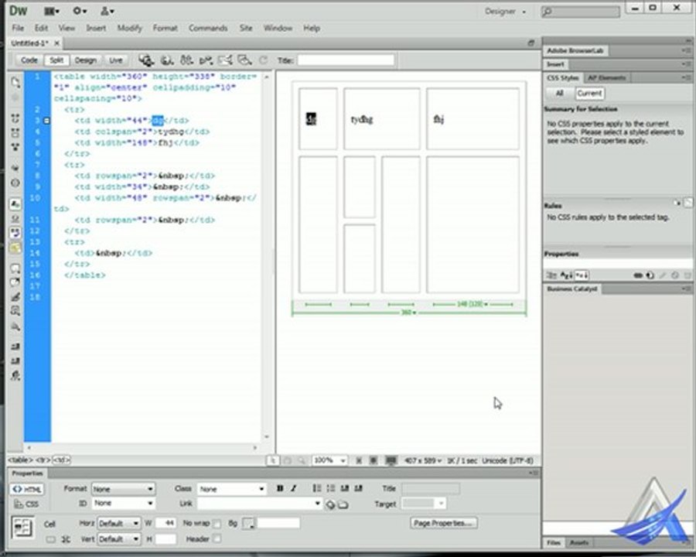The height and width of the screenshot is (557, 696).
Task: Open the ID dropdown
Action: [x=123, y=504]
